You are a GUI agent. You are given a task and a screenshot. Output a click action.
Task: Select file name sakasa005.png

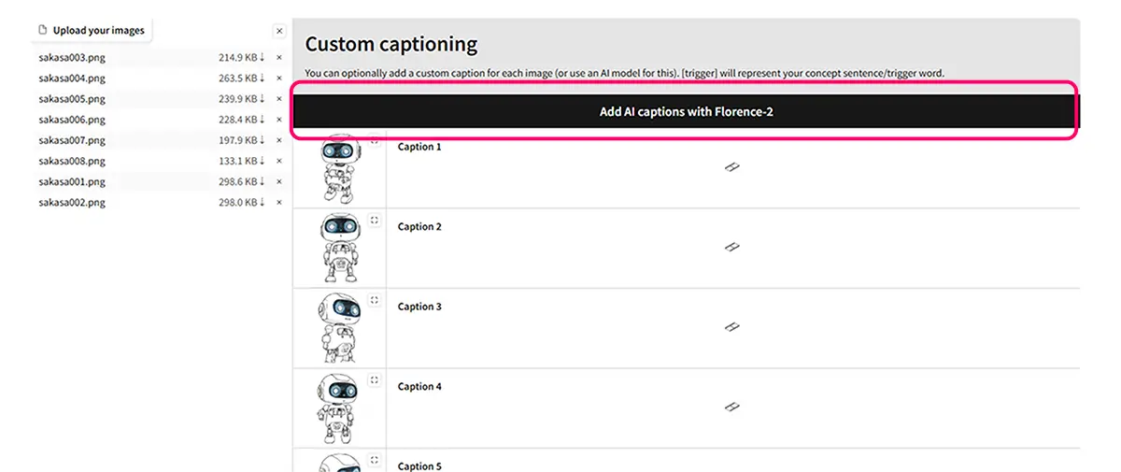[72, 98]
